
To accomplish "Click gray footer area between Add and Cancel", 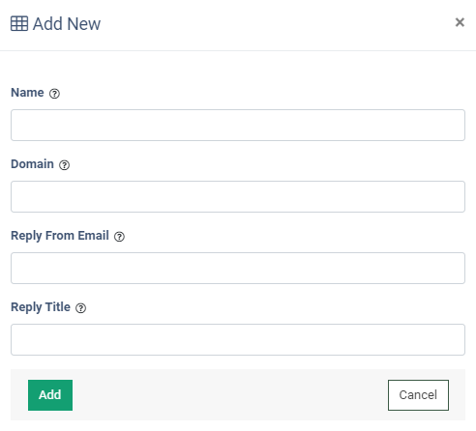I will pos(230,395).
